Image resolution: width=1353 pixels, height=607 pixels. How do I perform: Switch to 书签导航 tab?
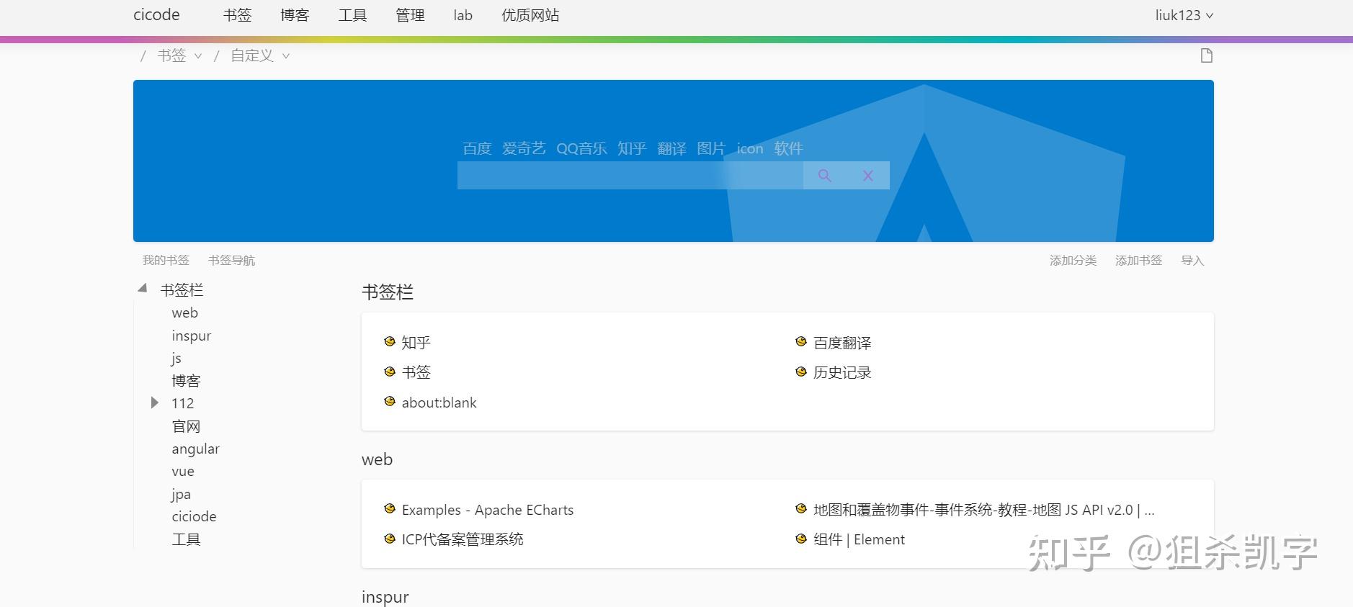pyautogui.click(x=231, y=260)
